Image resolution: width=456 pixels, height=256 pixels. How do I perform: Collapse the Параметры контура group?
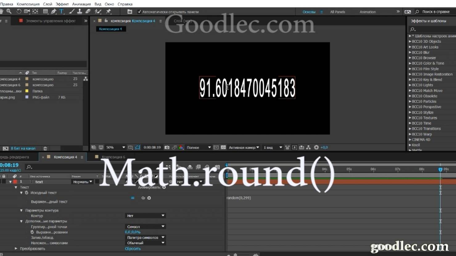pyautogui.click(x=21, y=210)
